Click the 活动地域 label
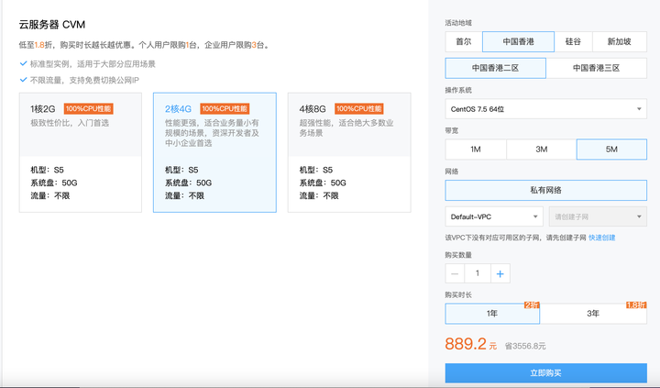Viewport: 660px width, 388px height. pos(458,23)
